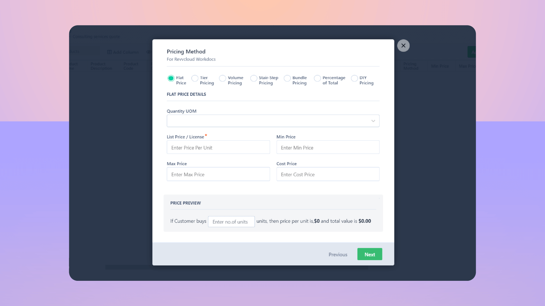
Task: Enter value in Min Price field
Action: [328, 147]
